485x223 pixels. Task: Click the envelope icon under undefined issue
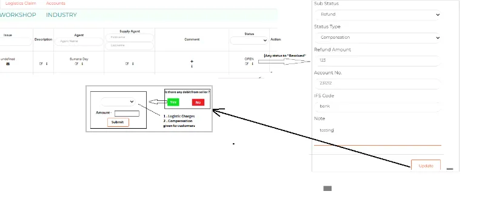[8, 64]
